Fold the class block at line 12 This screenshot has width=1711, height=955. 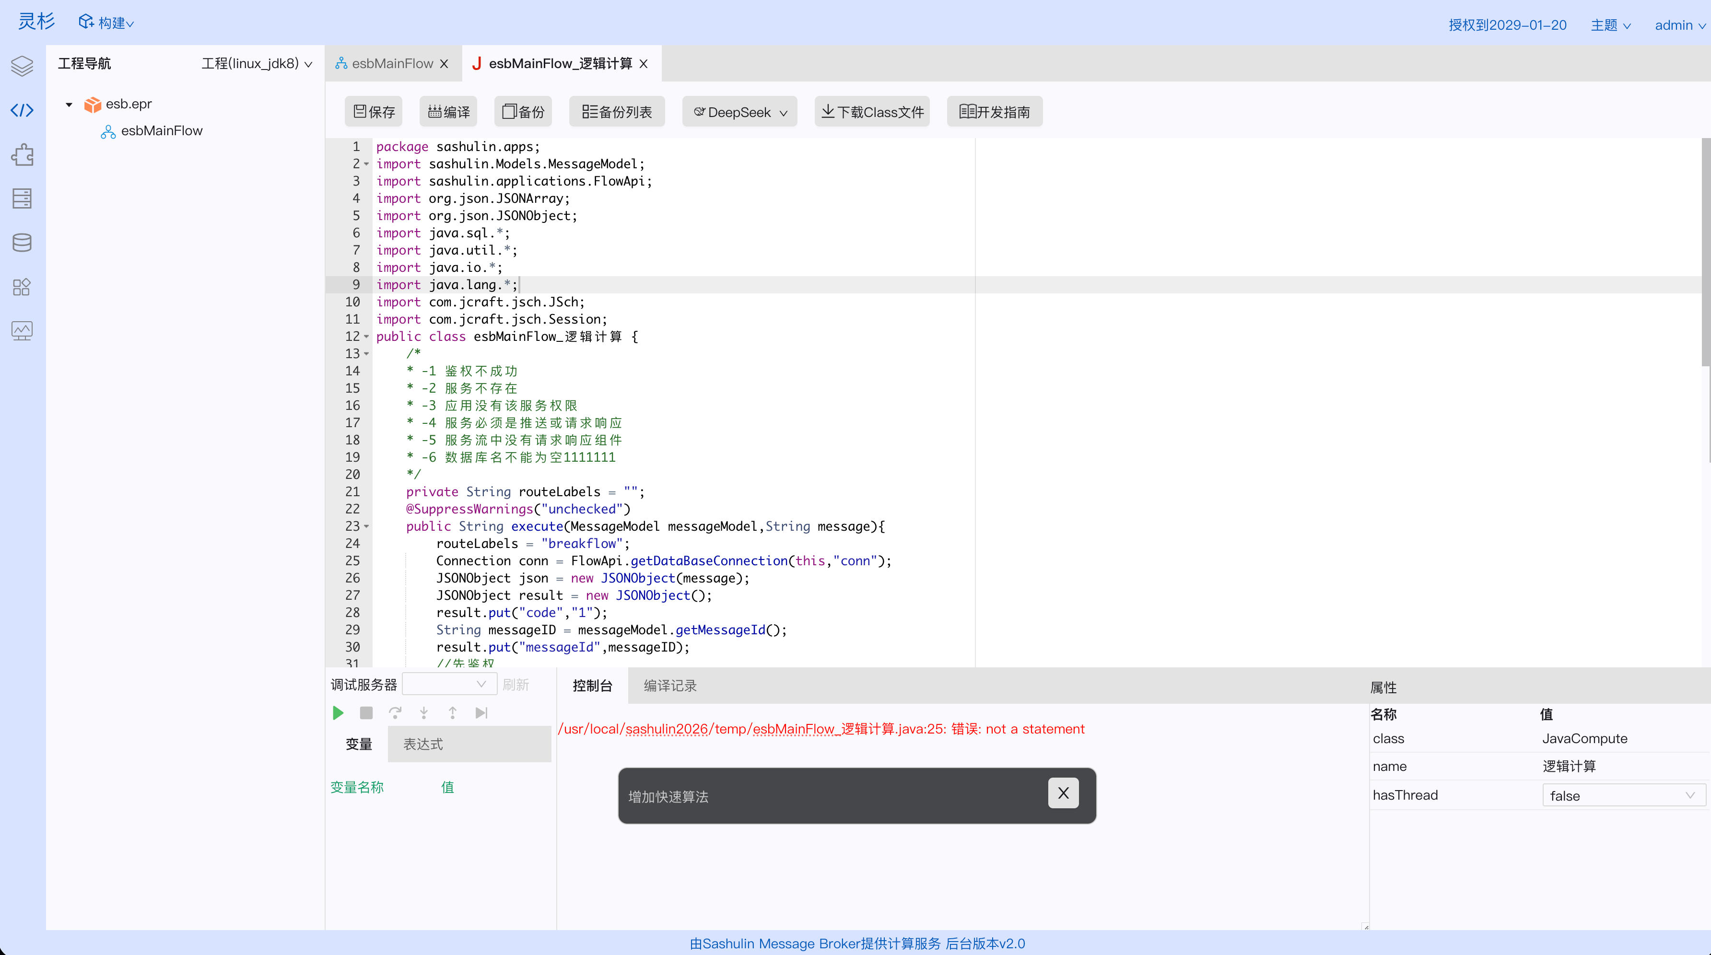click(x=367, y=337)
